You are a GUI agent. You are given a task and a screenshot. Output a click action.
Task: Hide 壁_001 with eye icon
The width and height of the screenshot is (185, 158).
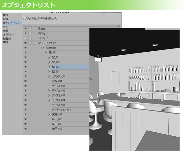click(x=25, y=57)
